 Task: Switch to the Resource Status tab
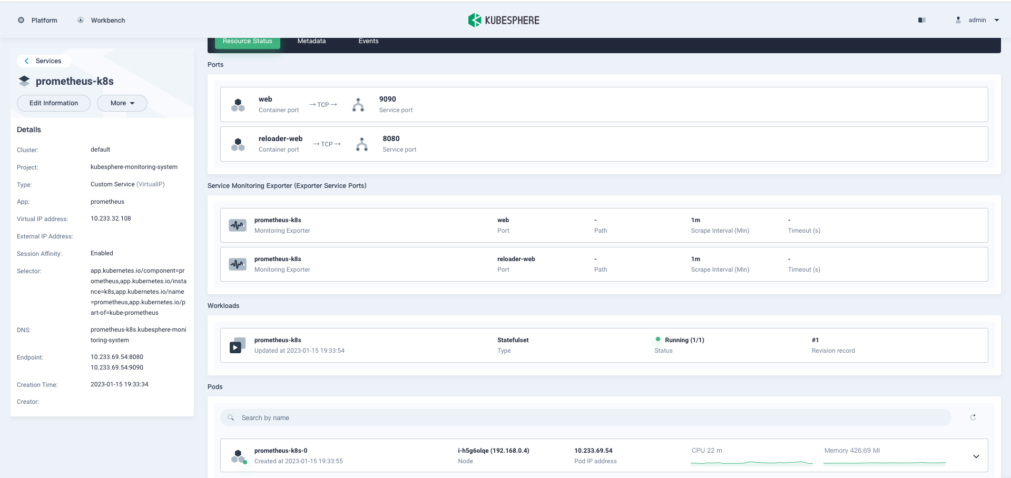pos(248,41)
